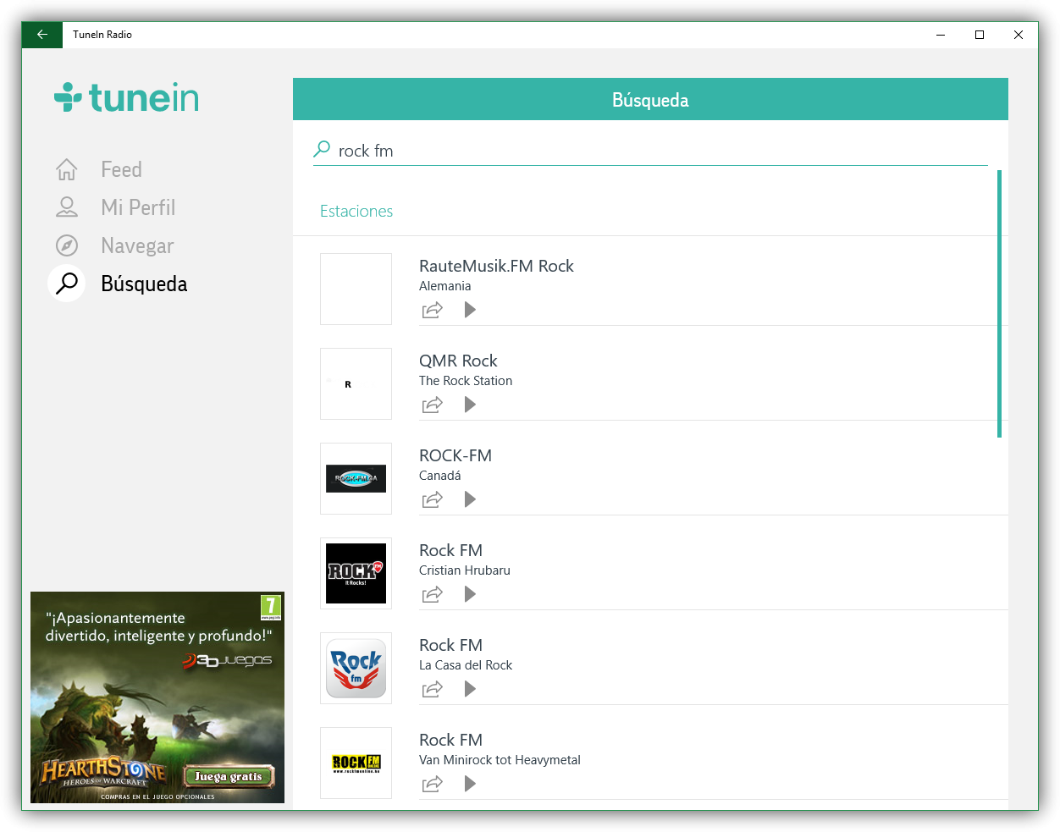This screenshot has width=1060, height=832.
Task: Open ROCK-FM station title
Action: click(x=455, y=455)
